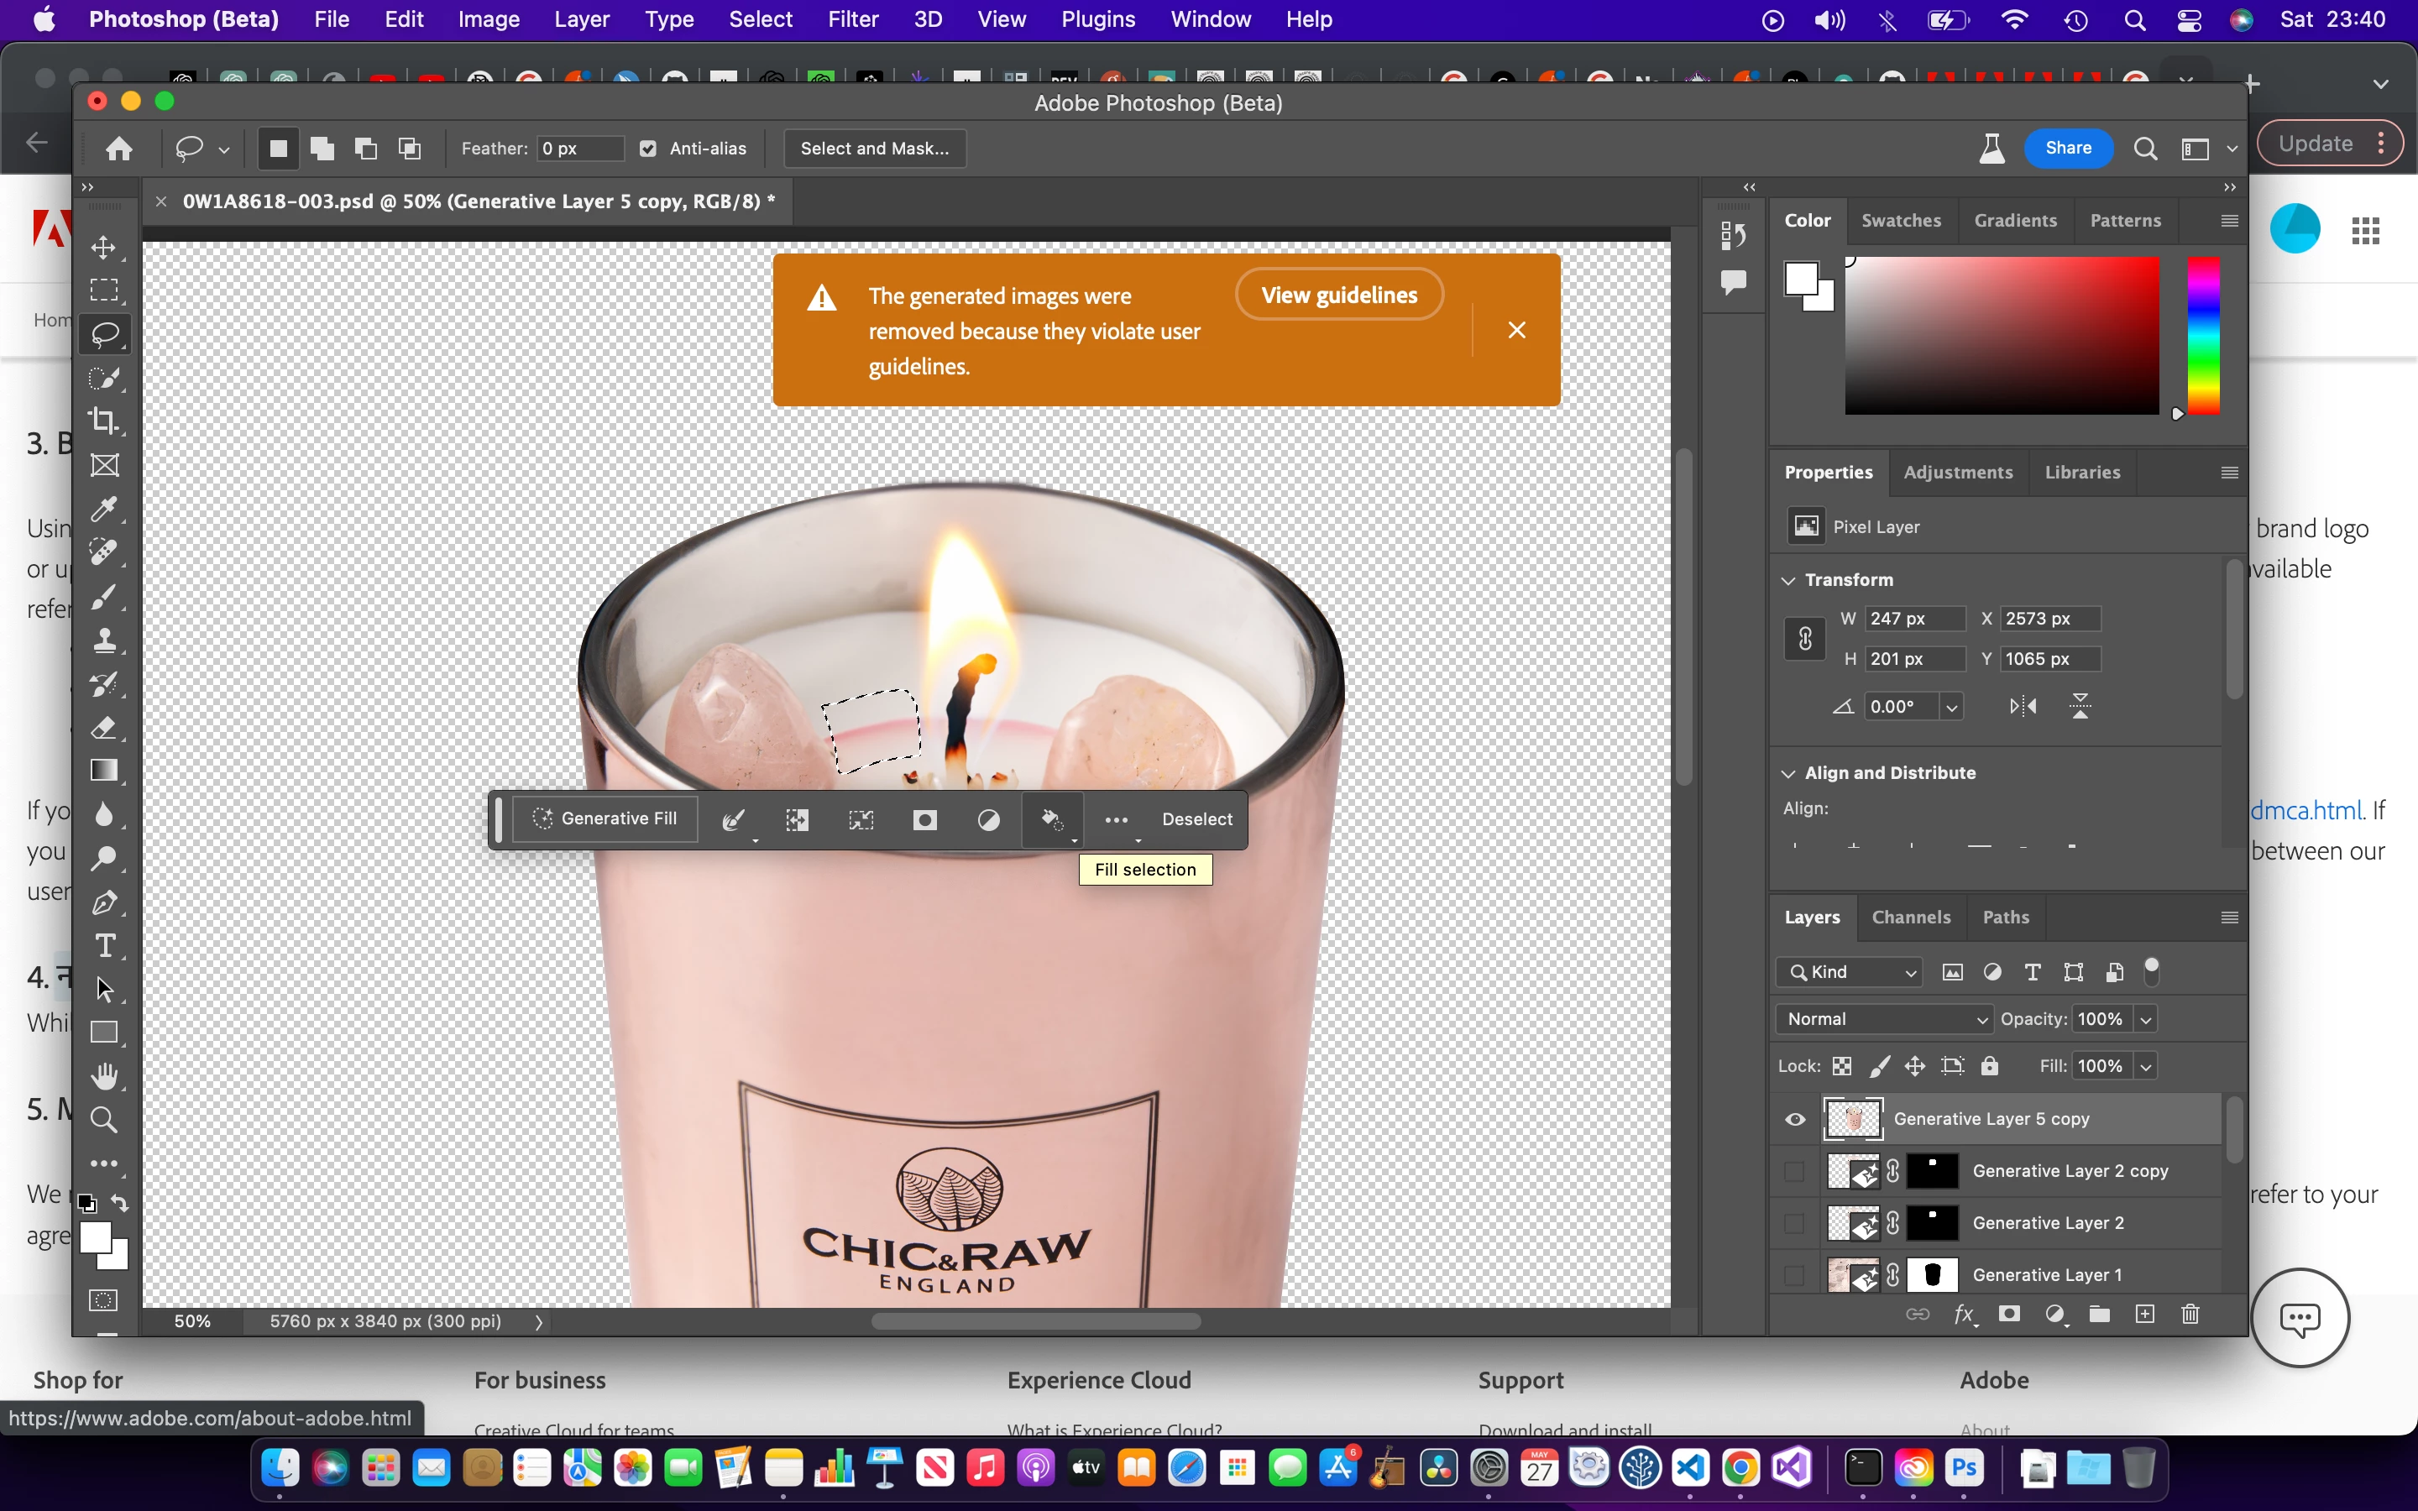Click the delete layer trash icon
The width and height of the screenshot is (2418, 1511).
pos(2190,1314)
